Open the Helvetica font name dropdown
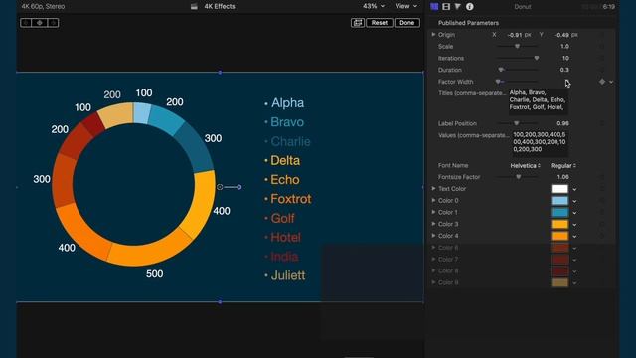 [x=525, y=166]
